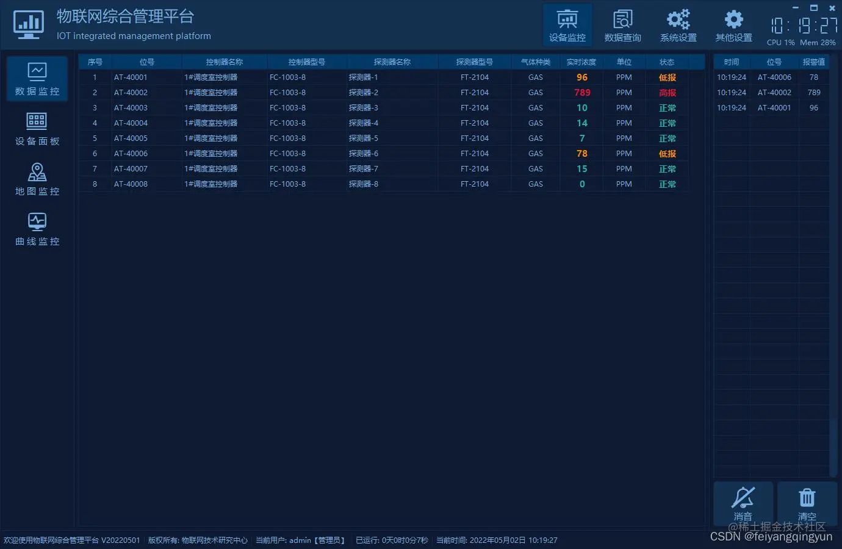Image resolution: width=842 pixels, height=549 pixels.
Task: Click the 实时浓度 column header
Action: click(x=581, y=62)
